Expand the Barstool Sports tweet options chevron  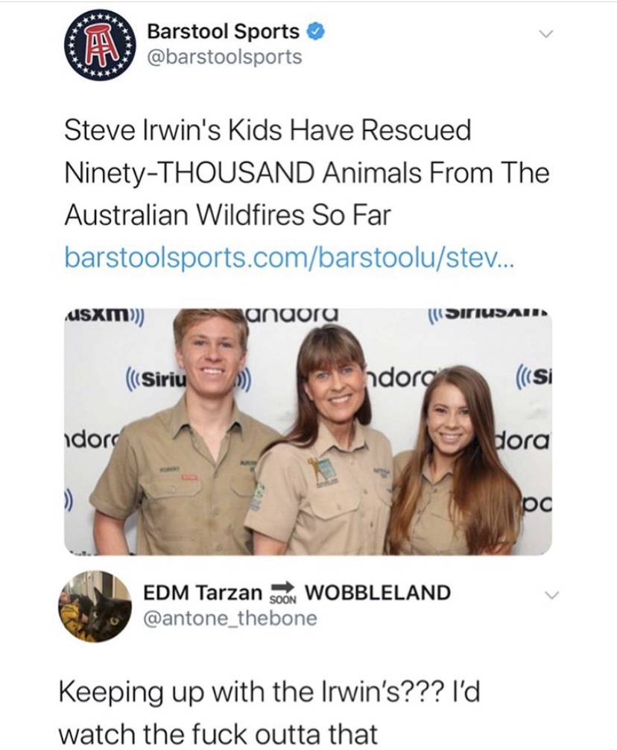[549, 34]
